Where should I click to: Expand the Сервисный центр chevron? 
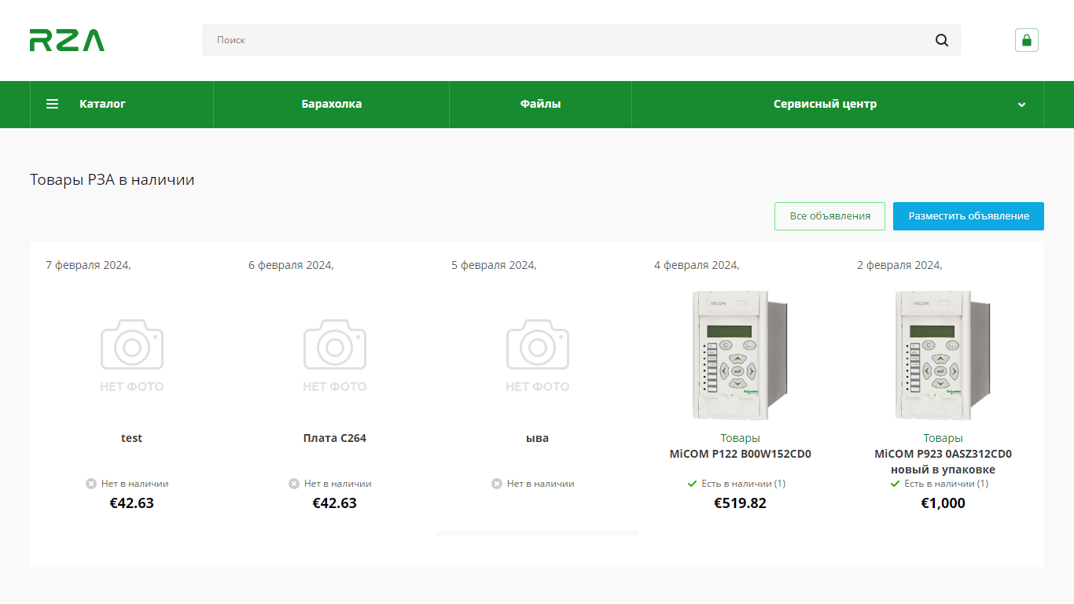pos(1021,105)
